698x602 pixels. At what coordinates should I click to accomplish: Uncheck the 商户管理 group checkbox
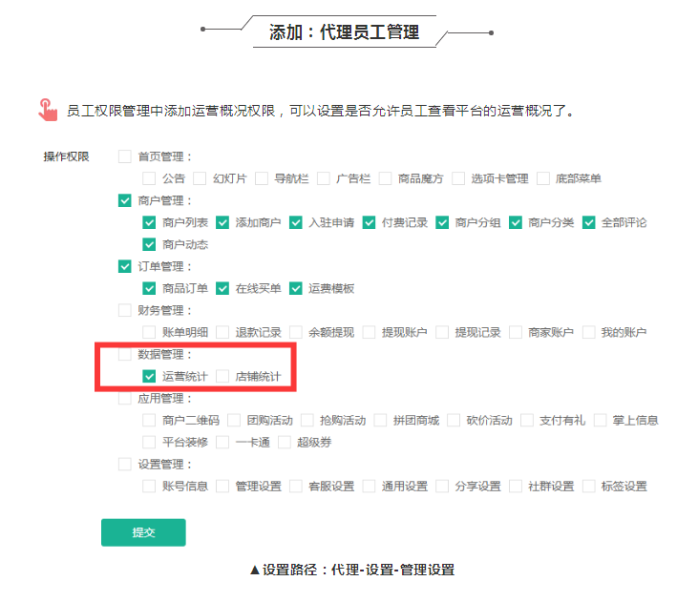[x=125, y=200]
